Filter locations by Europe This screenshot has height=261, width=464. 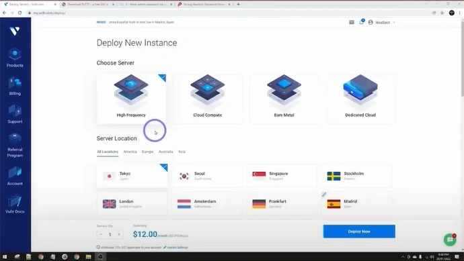148,152
